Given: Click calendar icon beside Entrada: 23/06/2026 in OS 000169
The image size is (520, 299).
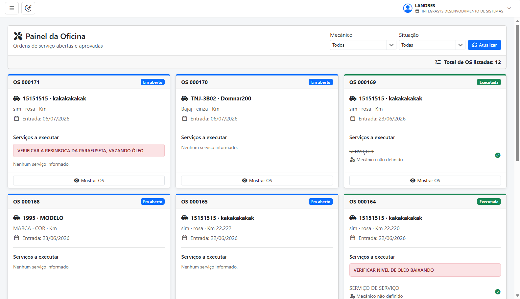Looking at the screenshot, I should coord(353,118).
